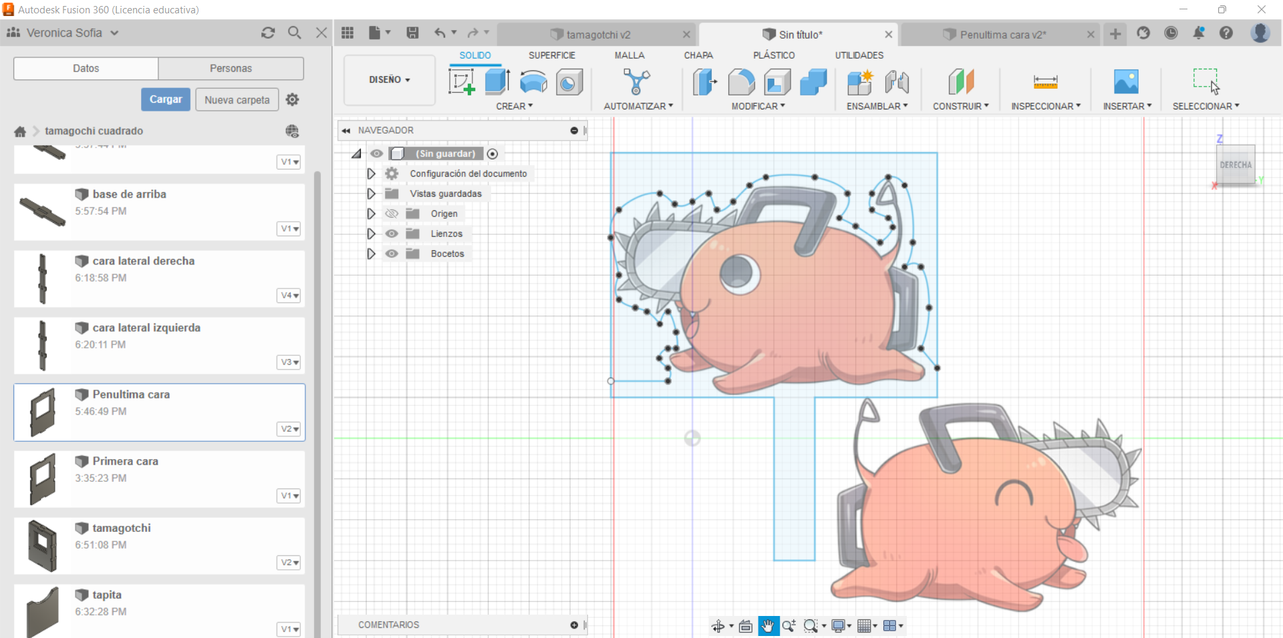Open the job status clock icon
1283x638 pixels.
[x=1171, y=33]
